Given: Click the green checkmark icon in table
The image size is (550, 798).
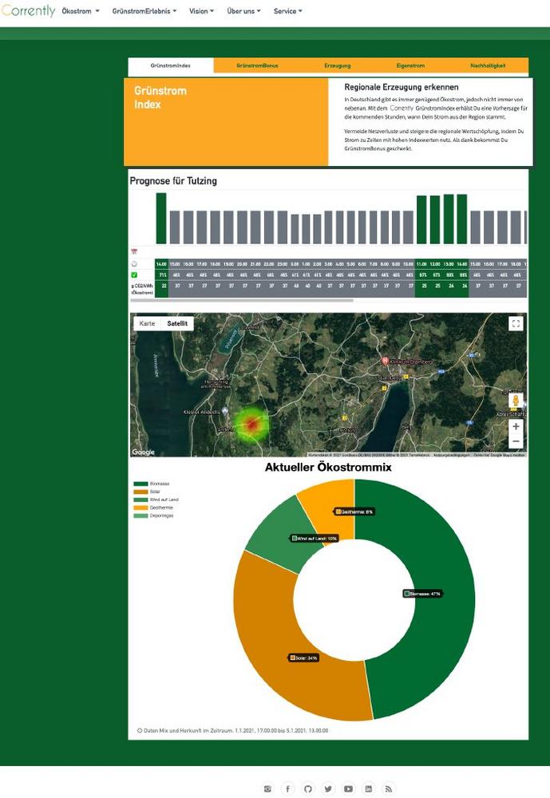Looking at the screenshot, I should tap(134, 275).
